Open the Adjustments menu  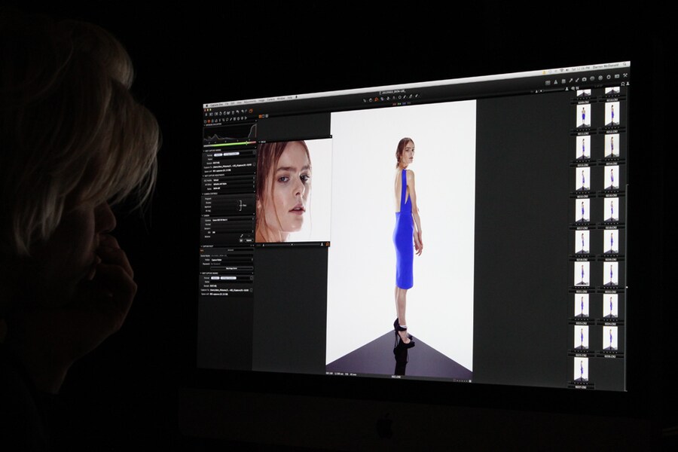point(250,102)
